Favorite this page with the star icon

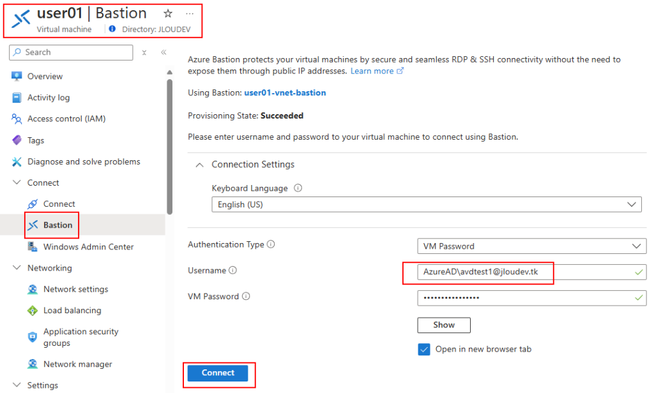tap(168, 14)
